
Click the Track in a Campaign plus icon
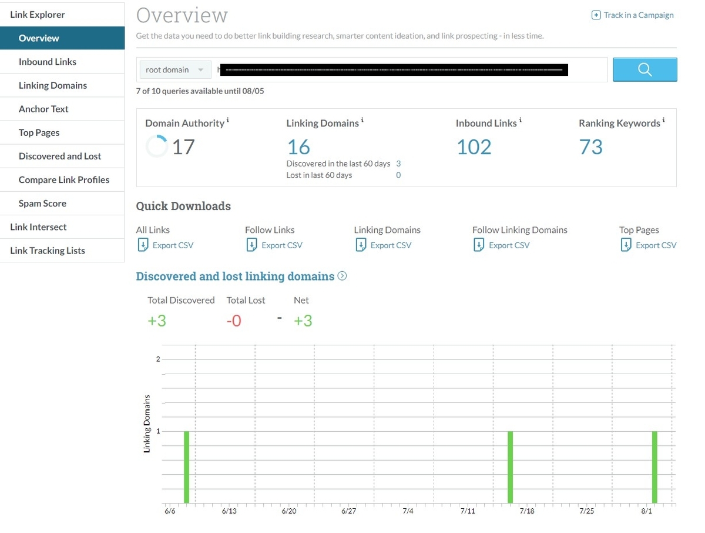(x=596, y=15)
